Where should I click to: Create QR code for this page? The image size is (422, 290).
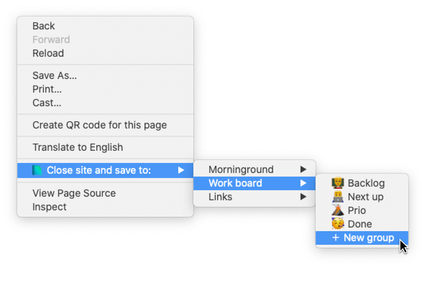(100, 125)
